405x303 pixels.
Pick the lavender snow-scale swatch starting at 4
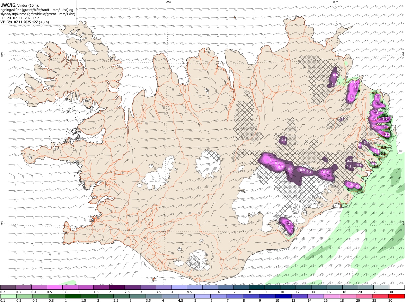pyautogui.click(x=179, y=288)
